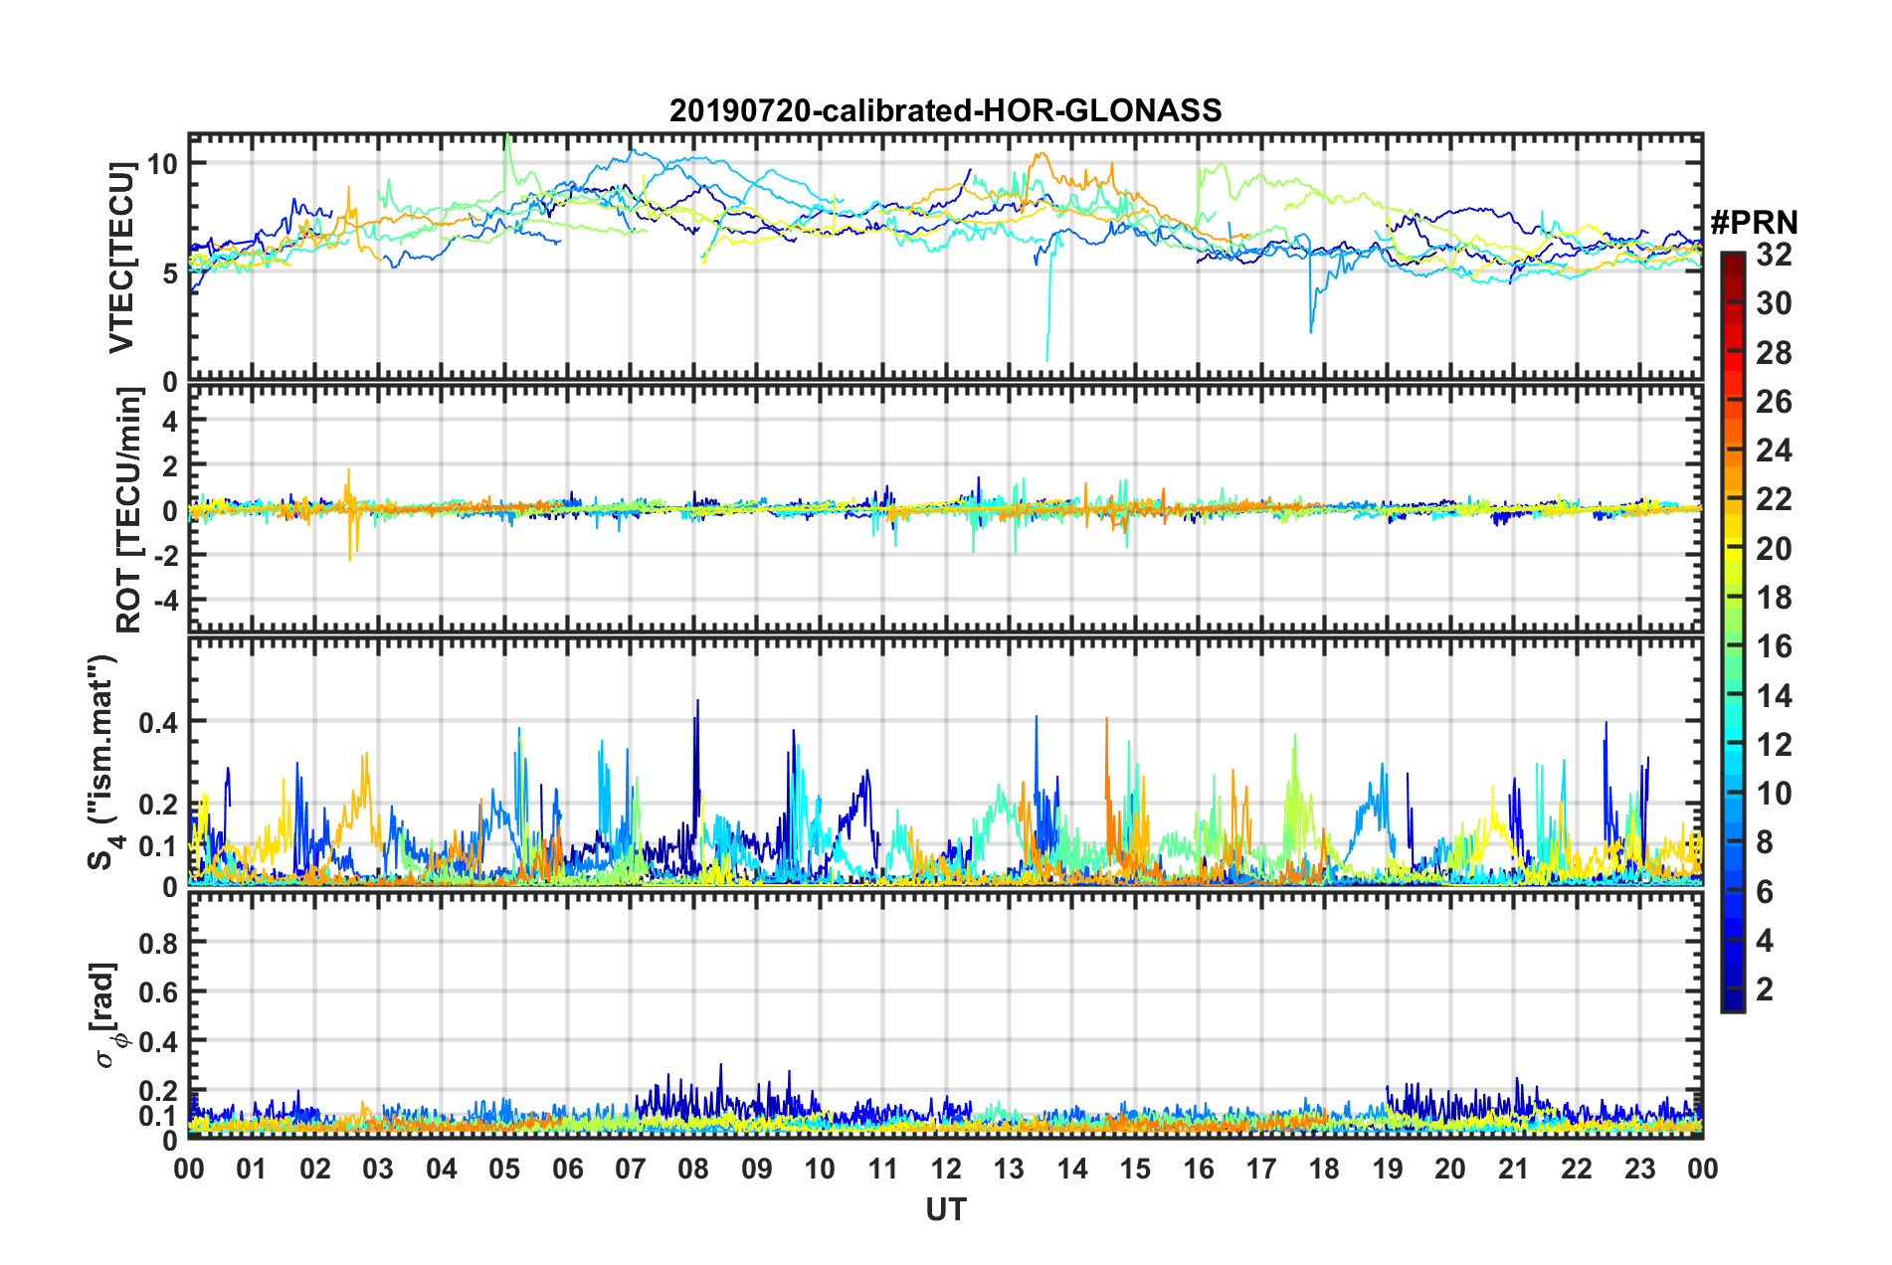Viewport: 1892px width, 1265px height.
Task: Click the UT x-axis label
Action: tap(946, 1209)
